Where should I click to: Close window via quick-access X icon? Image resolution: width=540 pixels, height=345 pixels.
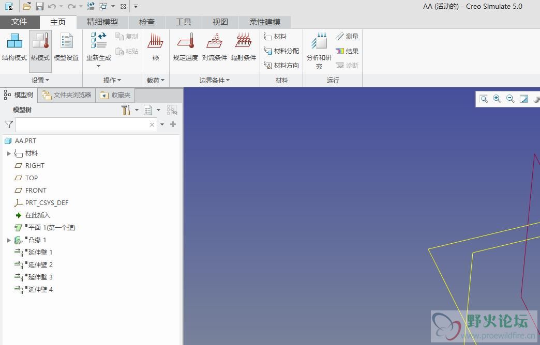click(x=123, y=6)
